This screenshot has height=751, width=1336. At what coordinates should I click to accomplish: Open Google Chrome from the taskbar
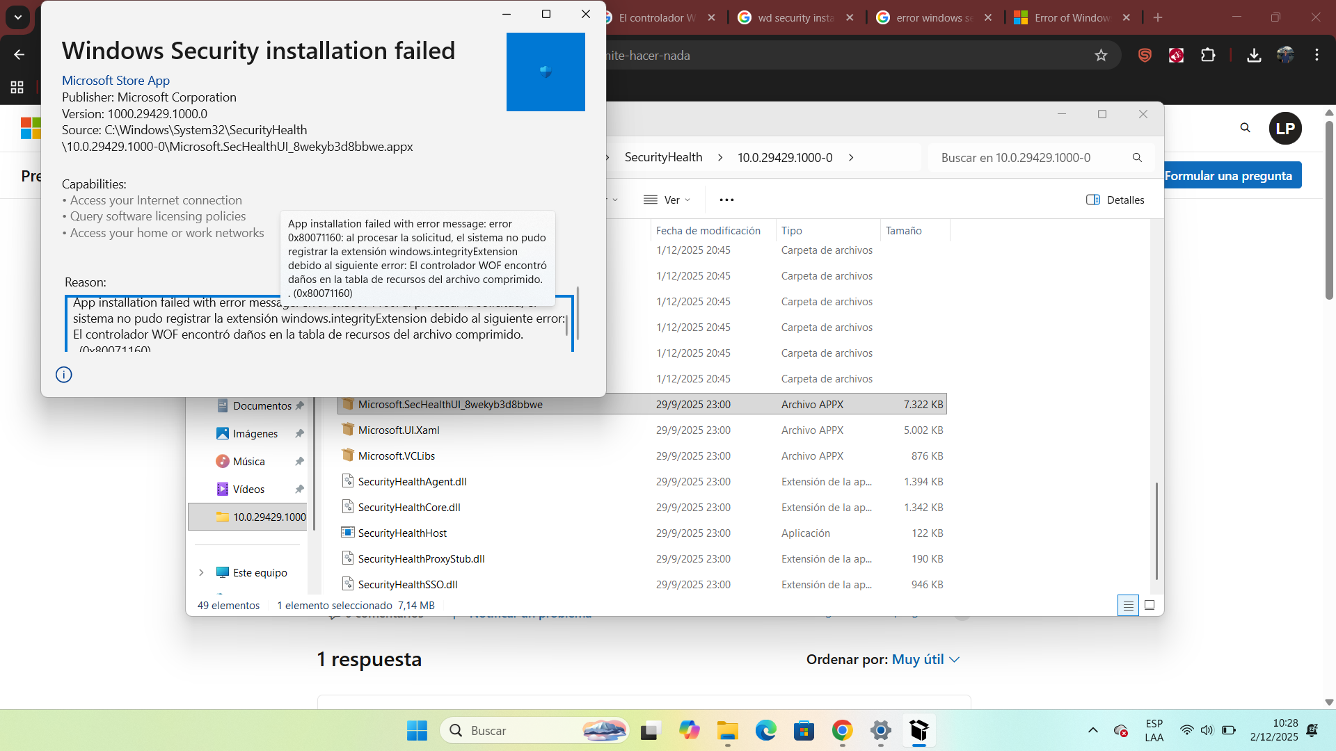[842, 731]
